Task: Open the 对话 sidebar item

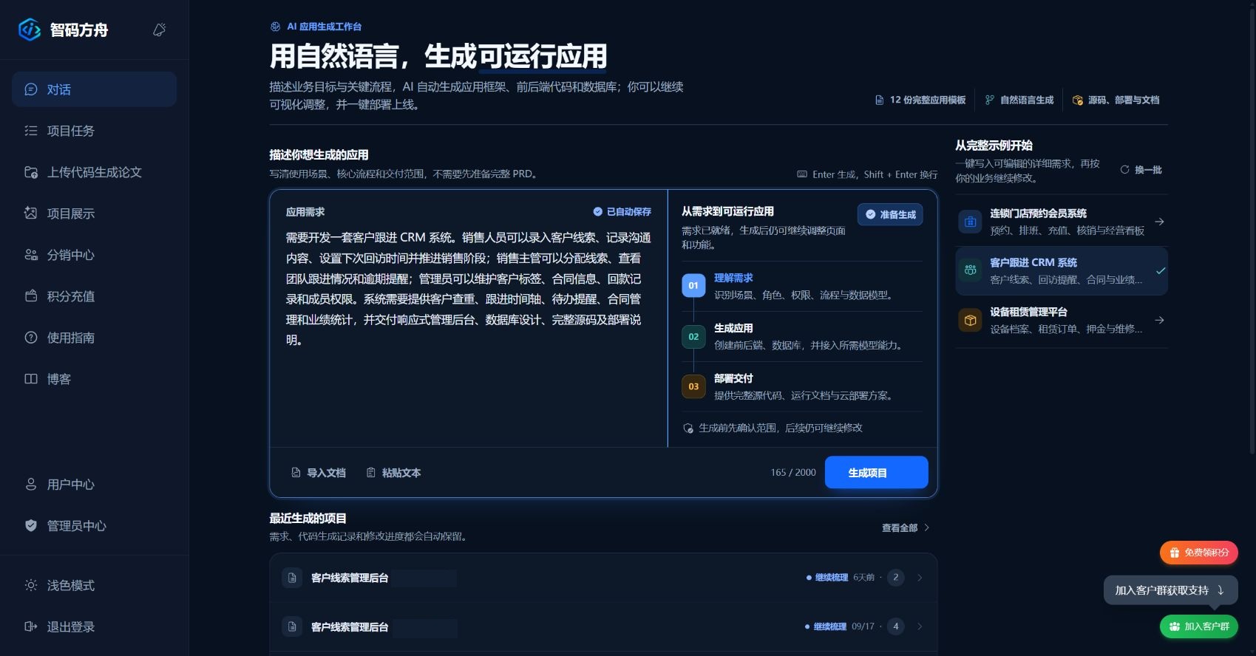Action: click(x=94, y=89)
